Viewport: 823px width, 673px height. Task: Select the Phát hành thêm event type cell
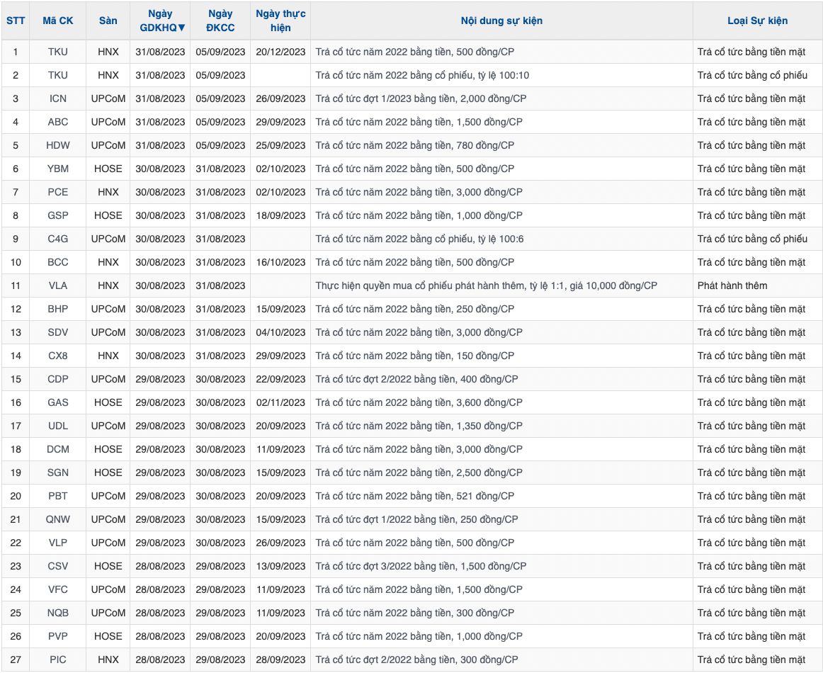pyautogui.click(x=732, y=285)
